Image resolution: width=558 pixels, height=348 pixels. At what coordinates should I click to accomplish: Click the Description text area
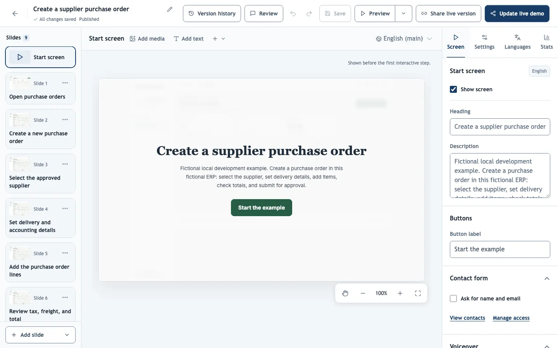(500, 176)
